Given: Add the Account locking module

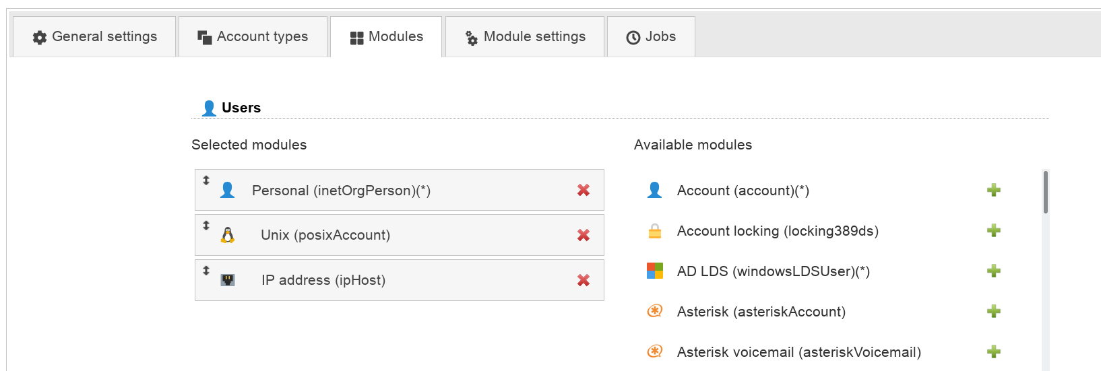Looking at the screenshot, I should pos(993,231).
